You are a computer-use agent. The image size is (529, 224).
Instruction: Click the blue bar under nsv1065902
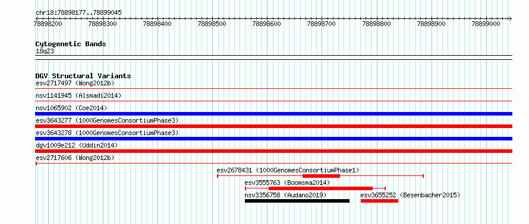click(x=273, y=114)
